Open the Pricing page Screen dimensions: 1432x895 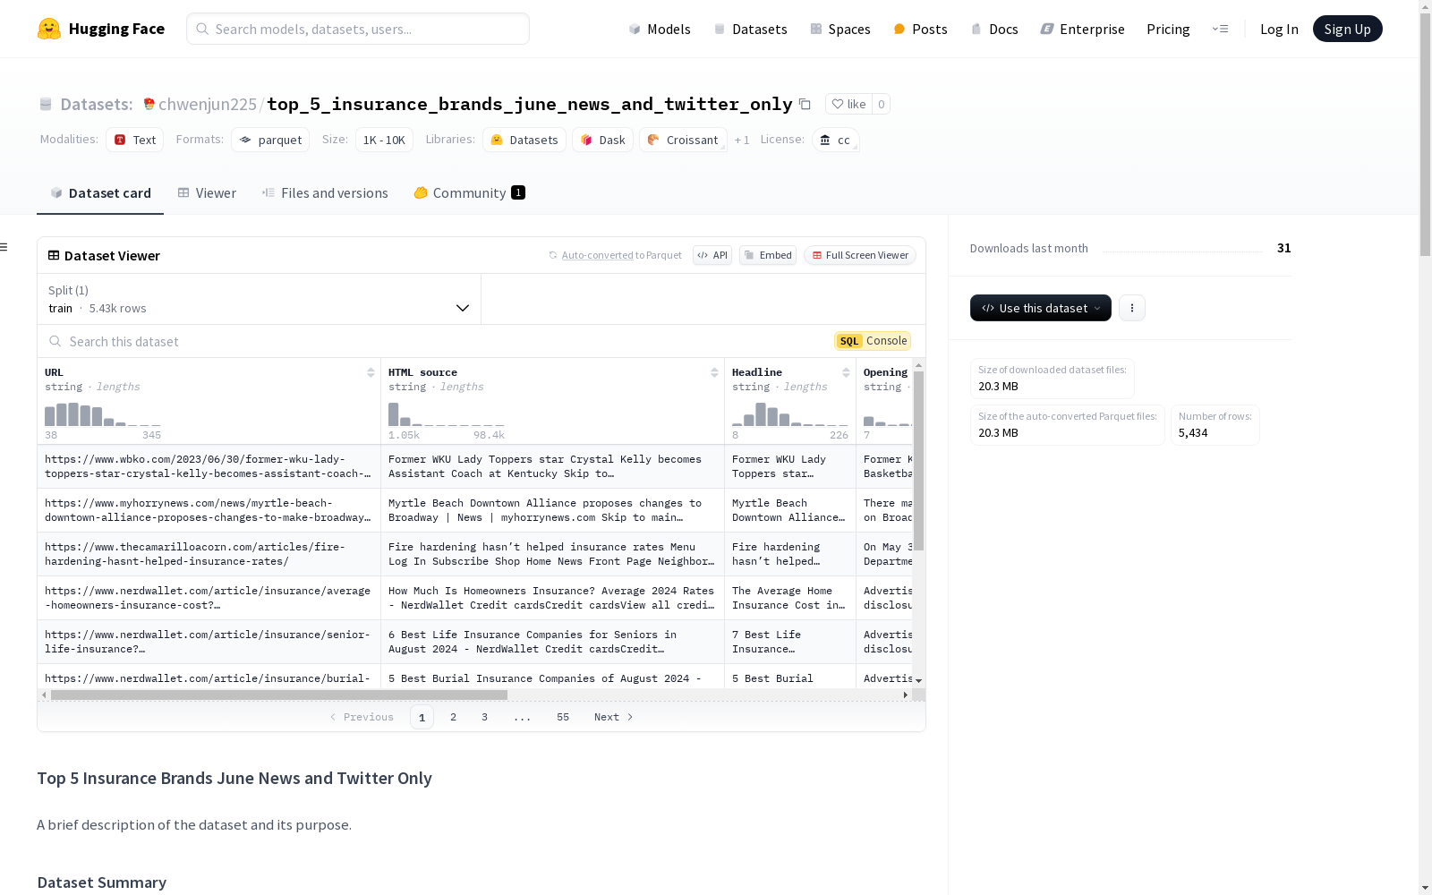(x=1168, y=29)
